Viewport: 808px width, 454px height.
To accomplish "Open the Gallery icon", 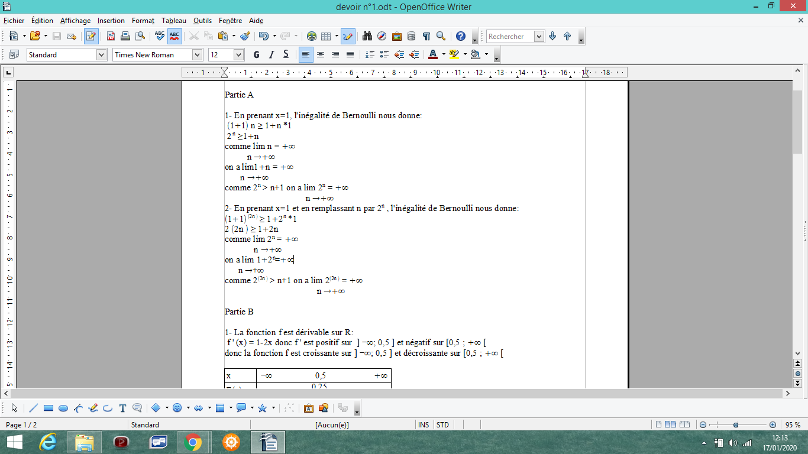I will 397,36.
